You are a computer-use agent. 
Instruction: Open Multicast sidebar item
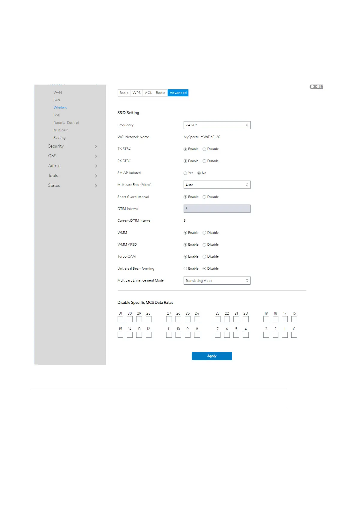[x=61, y=130]
